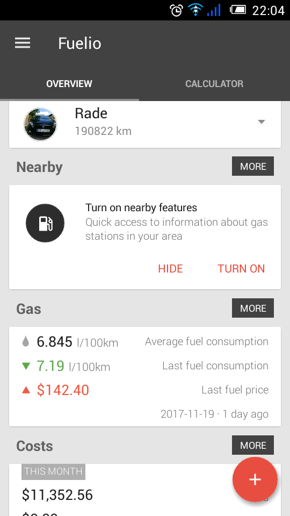Expand the vehicle selector dropdown arrow

(x=262, y=122)
